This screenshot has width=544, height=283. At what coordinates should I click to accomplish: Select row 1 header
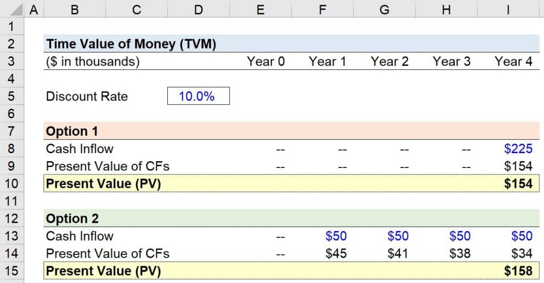coord(12,26)
